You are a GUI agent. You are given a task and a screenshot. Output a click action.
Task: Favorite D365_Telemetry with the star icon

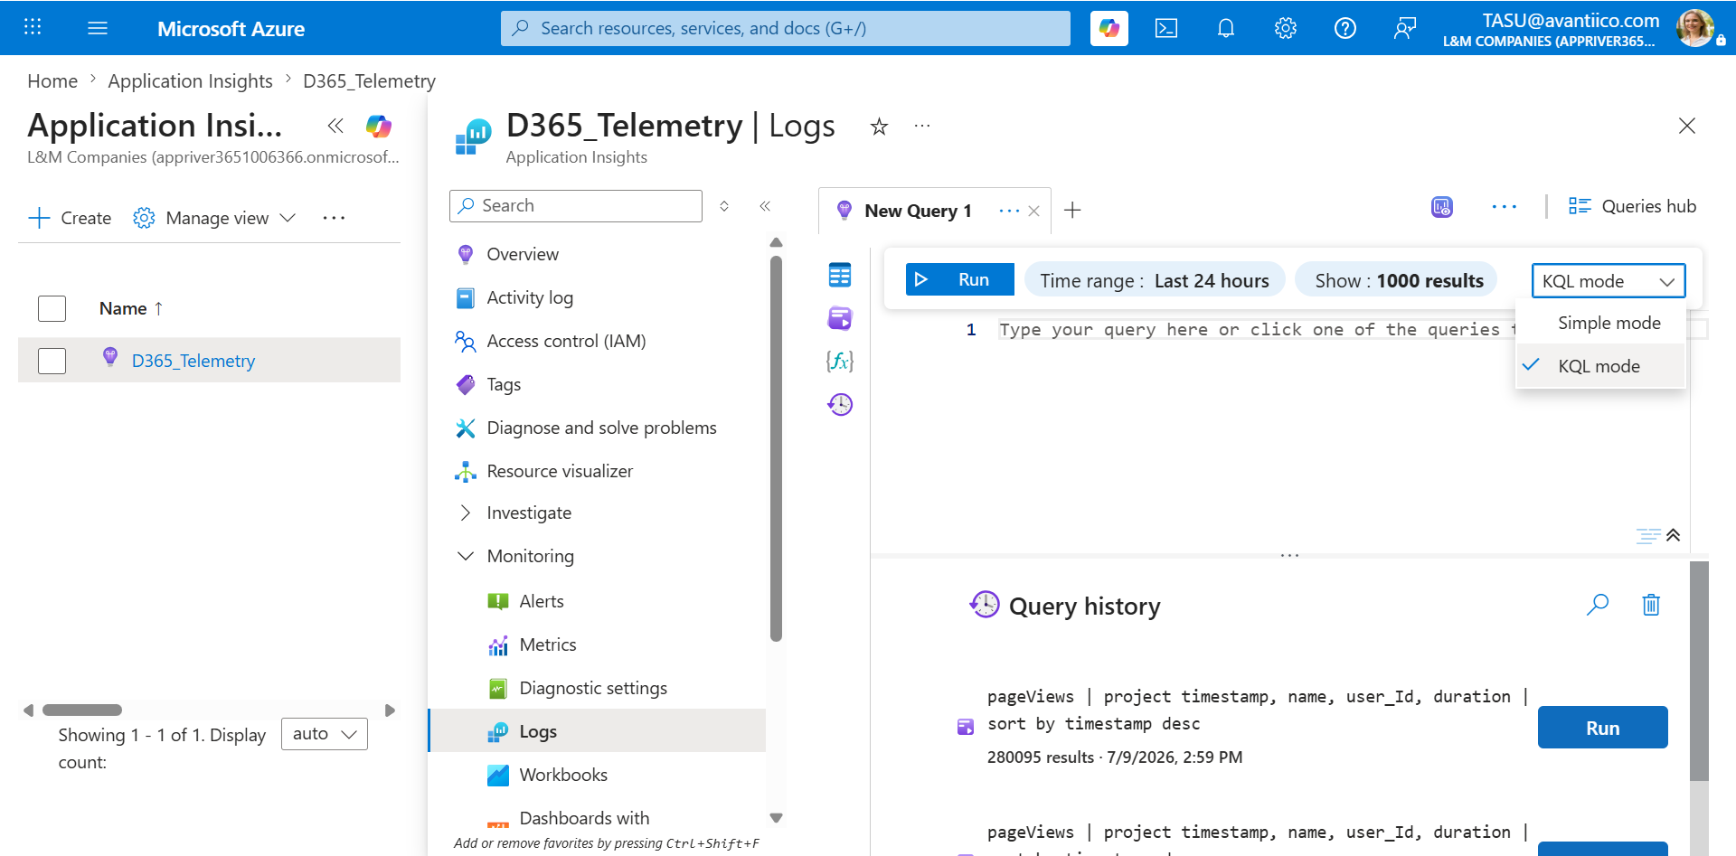[x=879, y=127]
